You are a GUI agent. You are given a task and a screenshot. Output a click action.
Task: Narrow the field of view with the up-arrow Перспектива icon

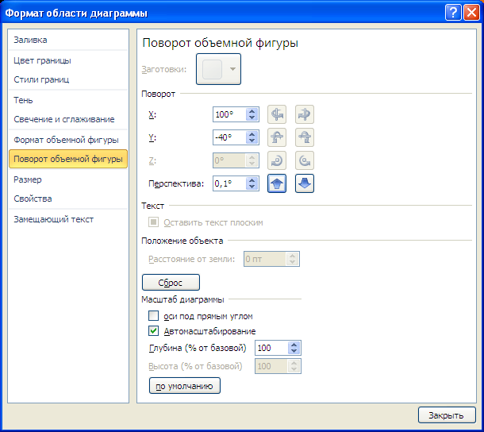click(x=277, y=183)
